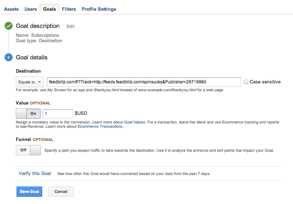Open the 'Equals to' match type dropdown
This screenshot has width=293, height=204.
[x=30, y=82]
